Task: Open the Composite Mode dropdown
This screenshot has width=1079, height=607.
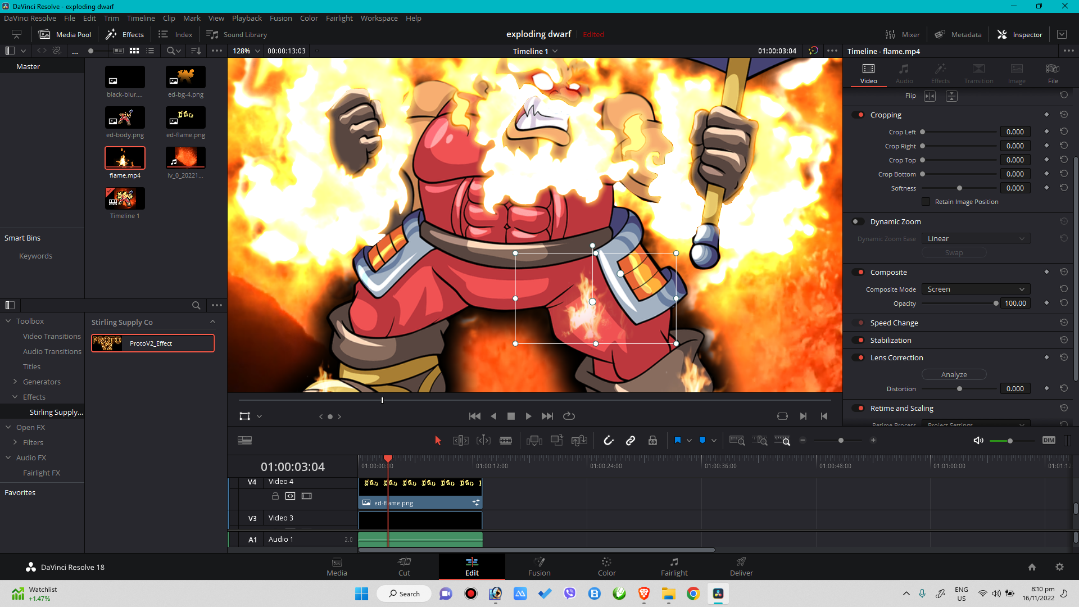Action: pos(976,289)
